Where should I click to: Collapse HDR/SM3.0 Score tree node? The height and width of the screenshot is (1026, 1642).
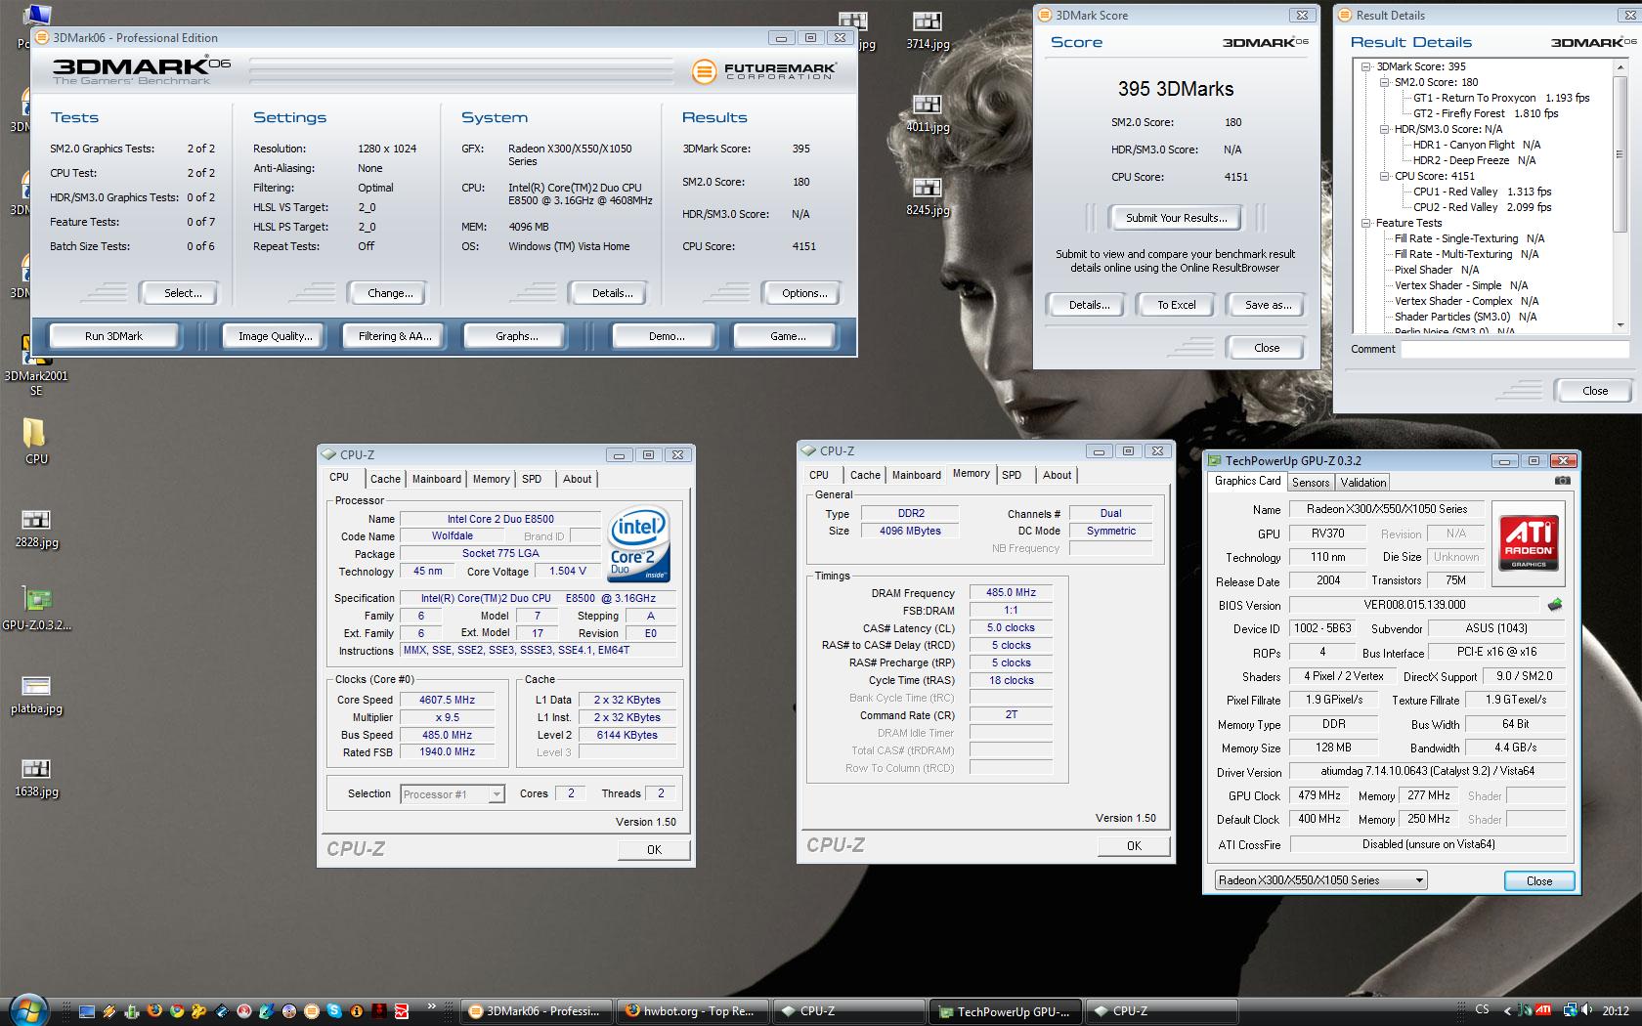(x=1385, y=129)
